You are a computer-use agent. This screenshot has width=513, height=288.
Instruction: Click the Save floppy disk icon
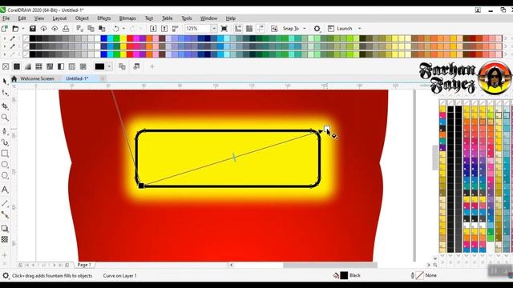point(33,29)
